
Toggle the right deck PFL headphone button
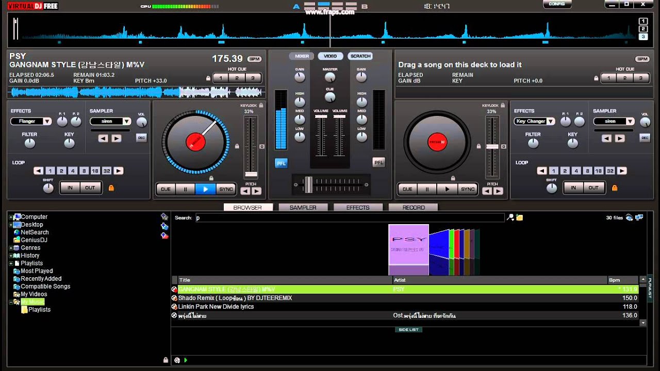pyautogui.click(x=379, y=162)
